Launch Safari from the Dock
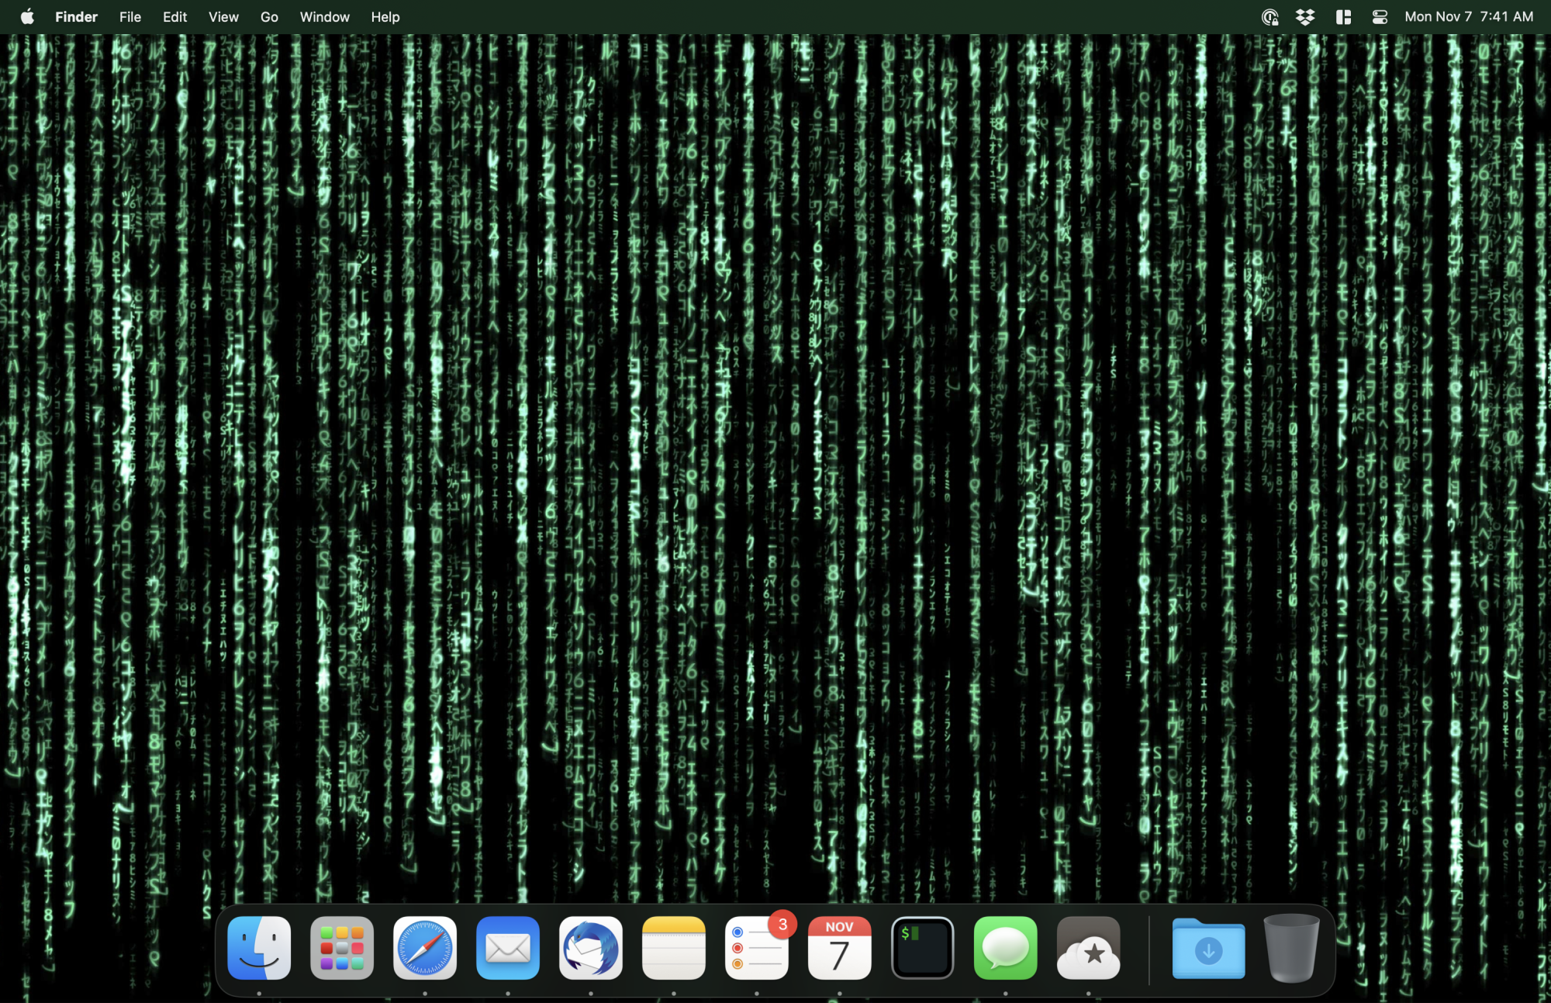 click(425, 948)
